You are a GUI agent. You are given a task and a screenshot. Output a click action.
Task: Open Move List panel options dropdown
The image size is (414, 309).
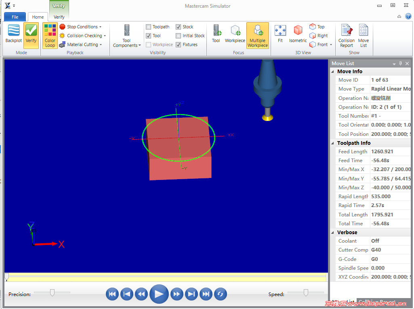394,64
